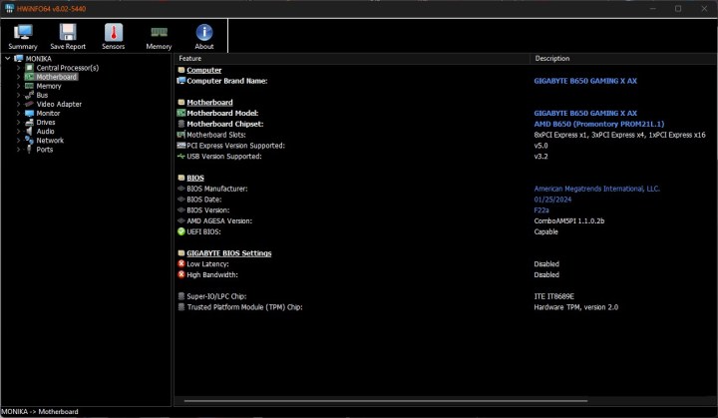Click the Description column header
This screenshot has width=718, height=418.
552,58
